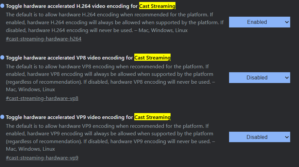Open the VP8 encoding Disabled dropdown
The image size is (299, 167).
259,77
